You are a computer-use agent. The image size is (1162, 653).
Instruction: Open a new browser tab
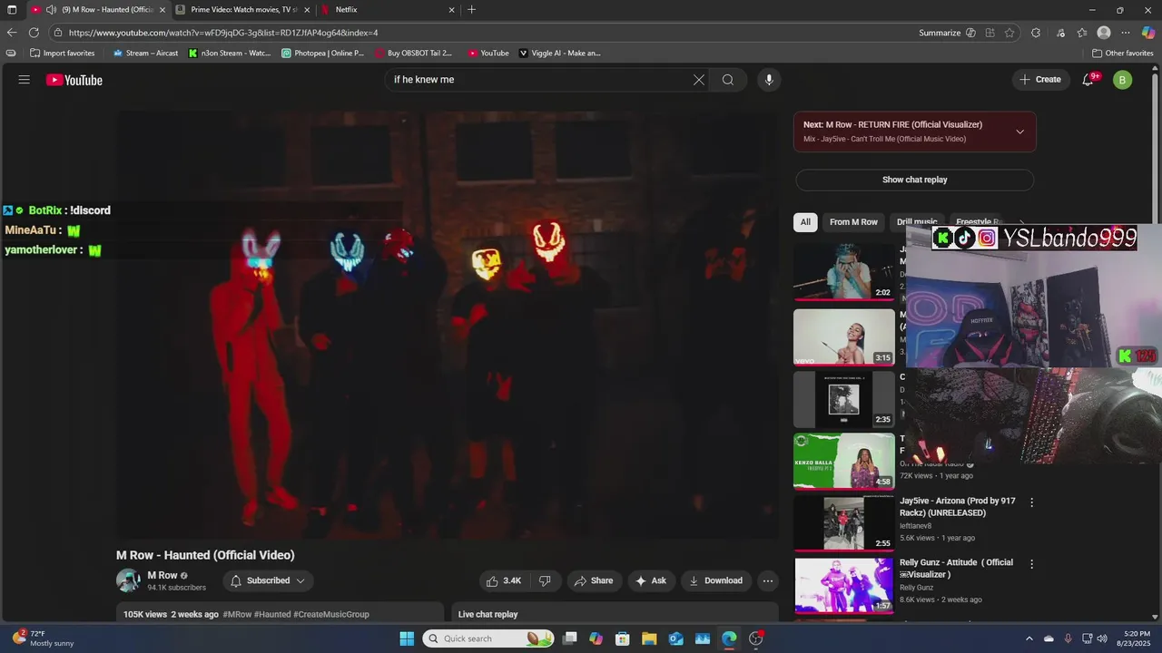click(x=471, y=10)
